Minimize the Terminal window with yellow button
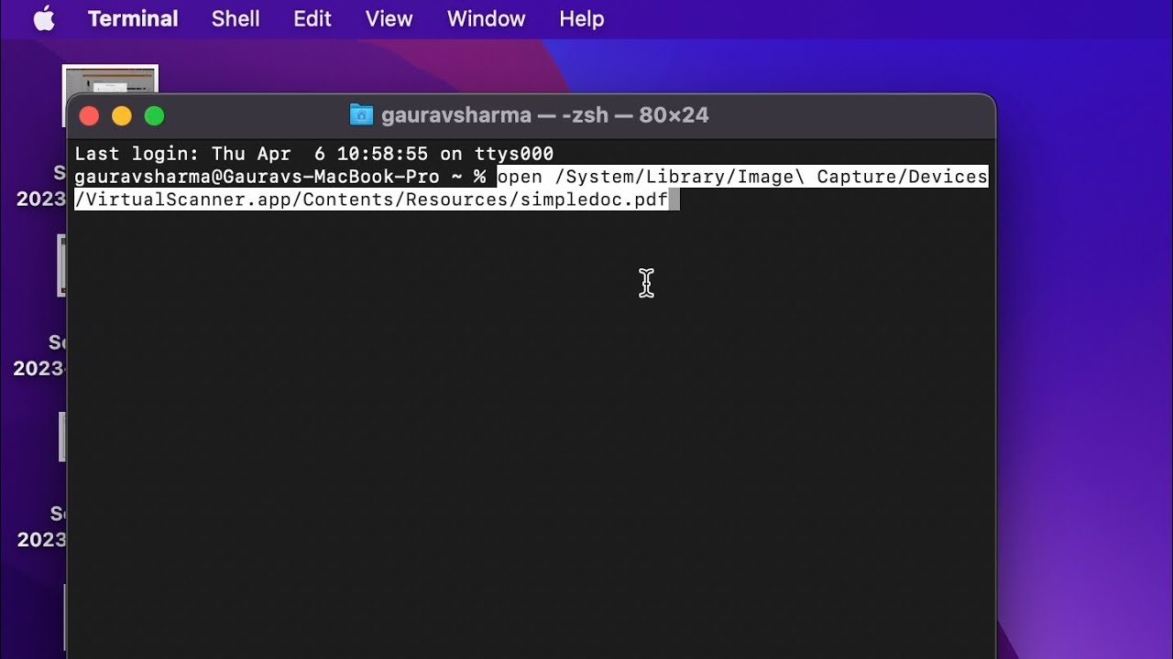This screenshot has width=1173, height=659. [122, 116]
